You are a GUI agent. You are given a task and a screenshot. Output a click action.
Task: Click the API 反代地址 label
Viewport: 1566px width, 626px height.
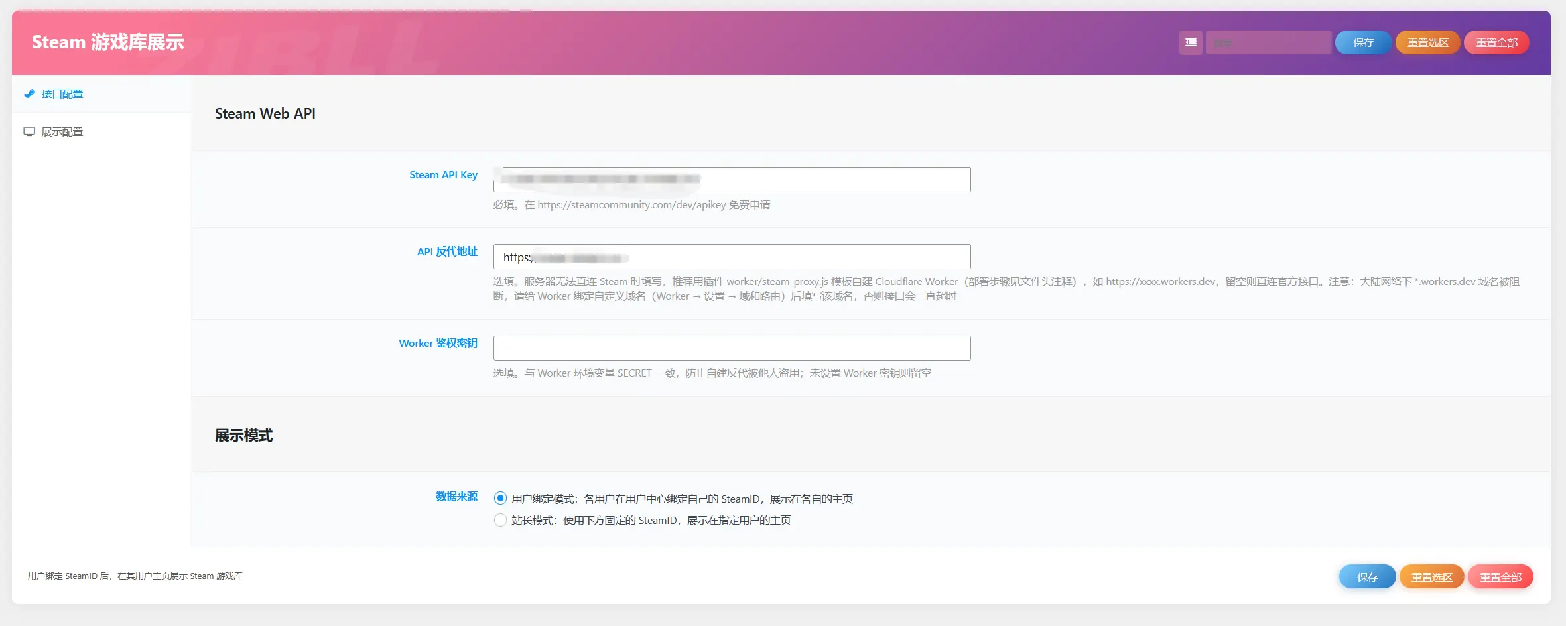447,252
